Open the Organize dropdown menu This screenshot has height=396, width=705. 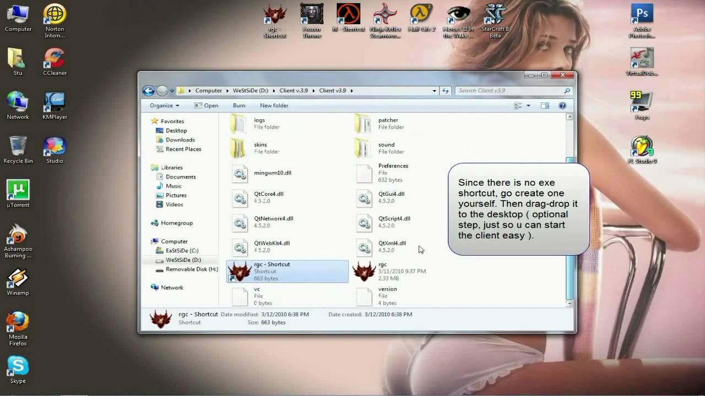click(164, 106)
